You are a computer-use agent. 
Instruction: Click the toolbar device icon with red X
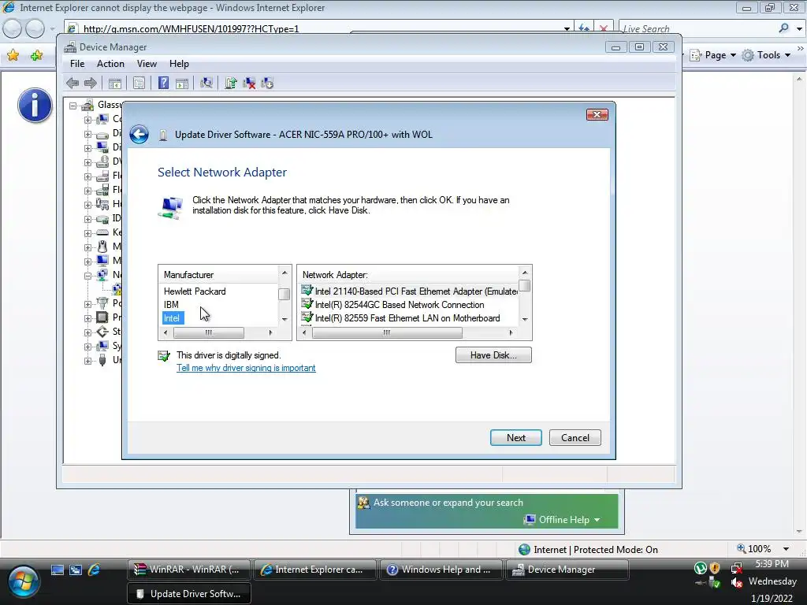coord(249,83)
